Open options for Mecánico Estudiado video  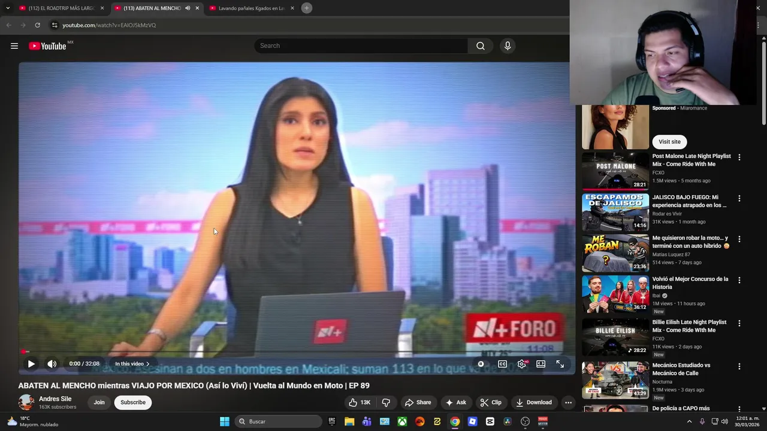click(x=739, y=366)
